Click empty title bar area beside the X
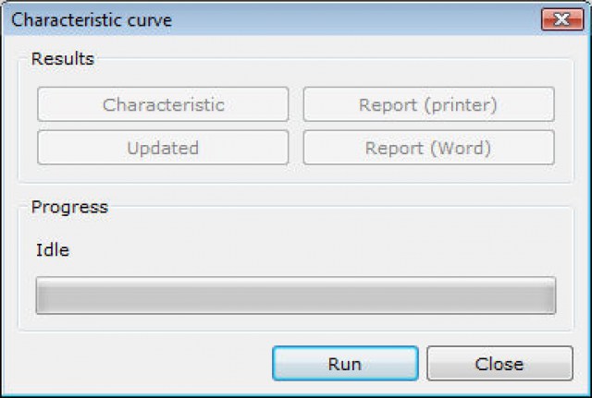 coord(370,18)
